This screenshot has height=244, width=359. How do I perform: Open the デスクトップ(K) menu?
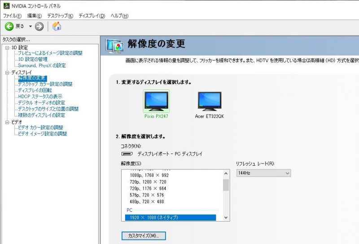point(60,16)
